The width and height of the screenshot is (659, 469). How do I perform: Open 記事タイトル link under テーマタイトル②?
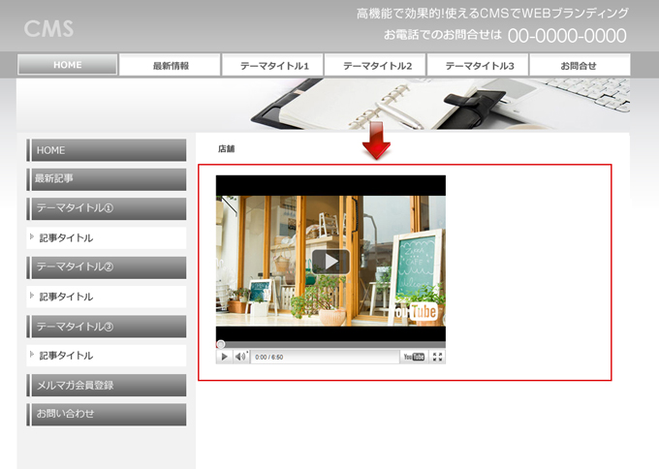[66, 297]
